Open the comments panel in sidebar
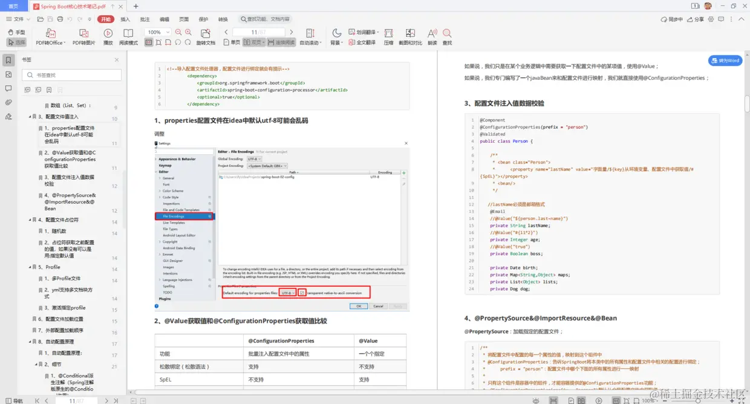The width and height of the screenshot is (750, 404). tap(8, 88)
